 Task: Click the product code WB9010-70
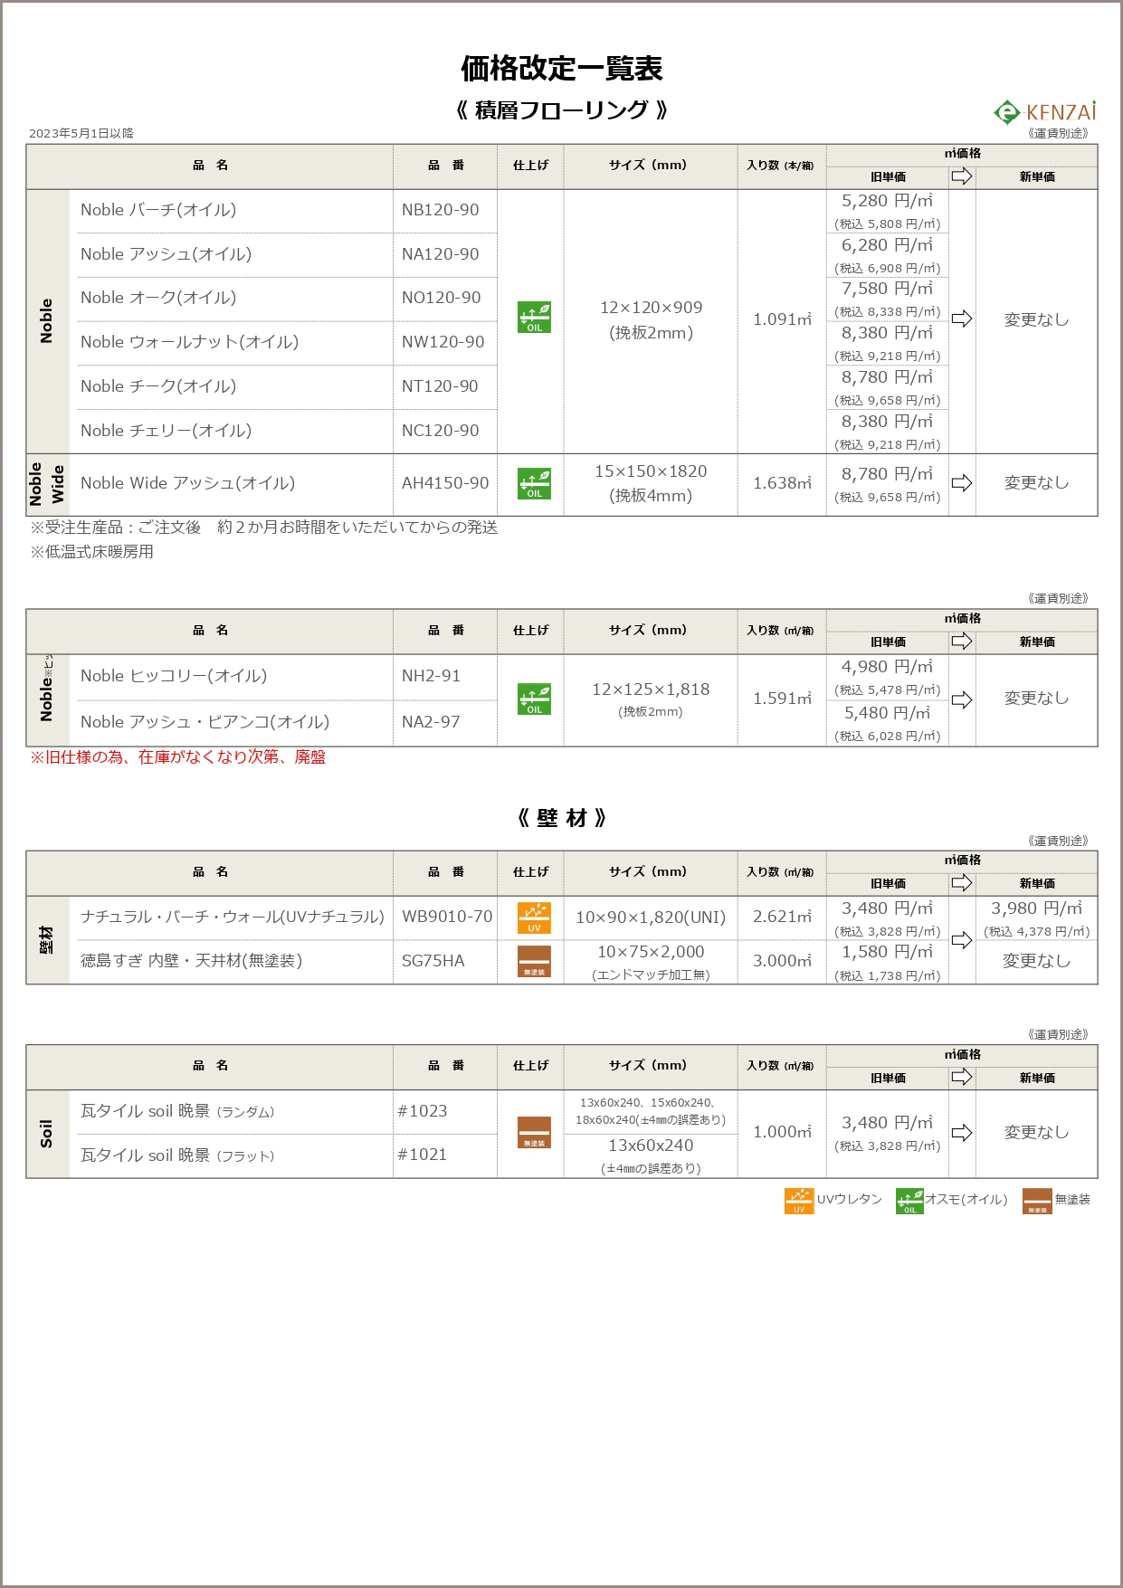click(448, 917)
